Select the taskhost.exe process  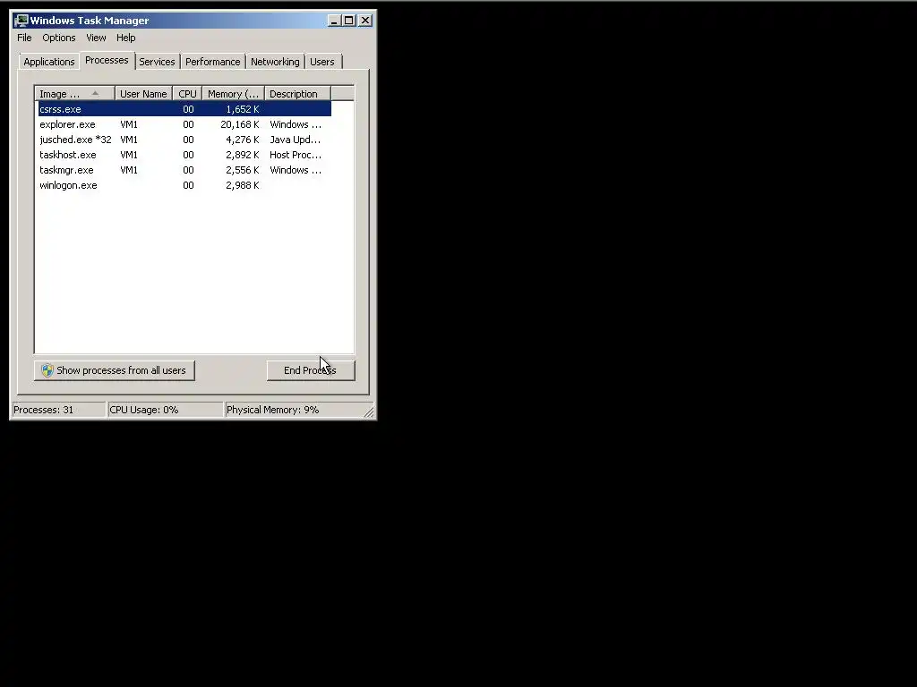click(x=184, y=155)
